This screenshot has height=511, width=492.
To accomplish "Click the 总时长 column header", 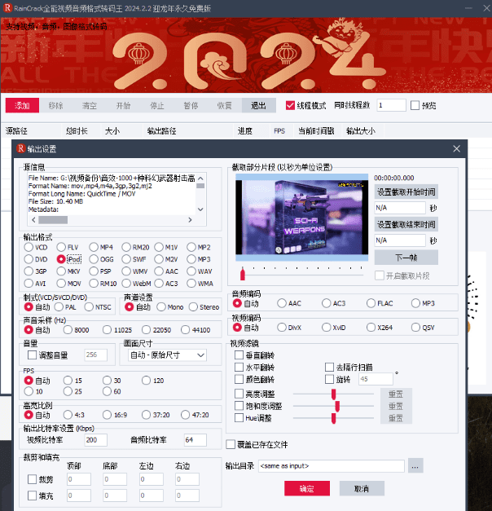I will [x=77, y=131].
